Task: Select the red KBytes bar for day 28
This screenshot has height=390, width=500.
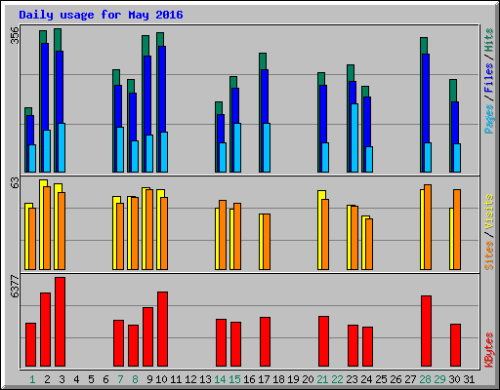Action: [x=426, y=331]
